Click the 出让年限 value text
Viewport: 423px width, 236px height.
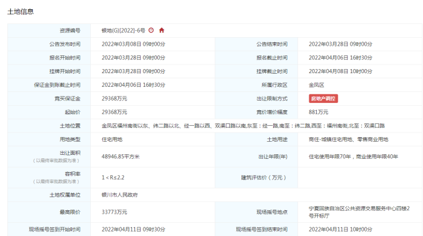coord(353,156)
